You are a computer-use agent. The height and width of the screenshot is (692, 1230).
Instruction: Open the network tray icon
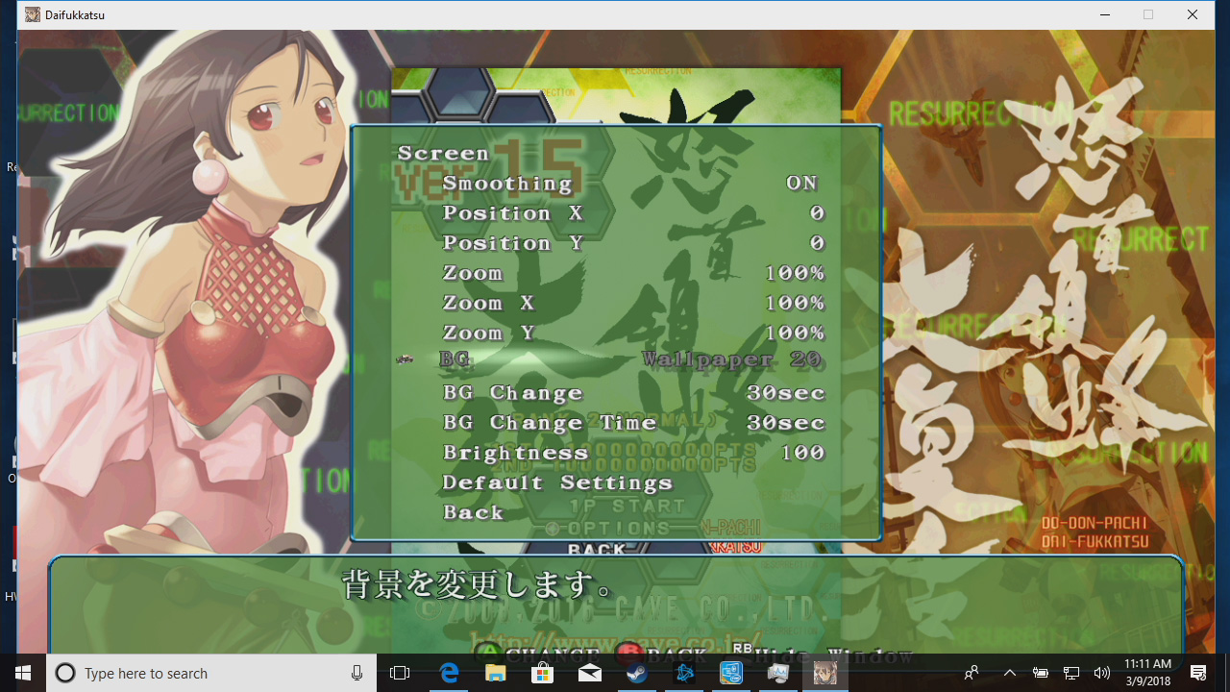coord(1071,673)
